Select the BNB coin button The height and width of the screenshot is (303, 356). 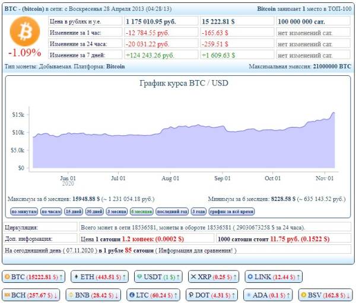tap(93, 295)
